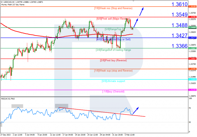Click the blue 1.34277 price tag
Image resolution: width=197 pixels, height=137 pixels.
pos(192,38)
